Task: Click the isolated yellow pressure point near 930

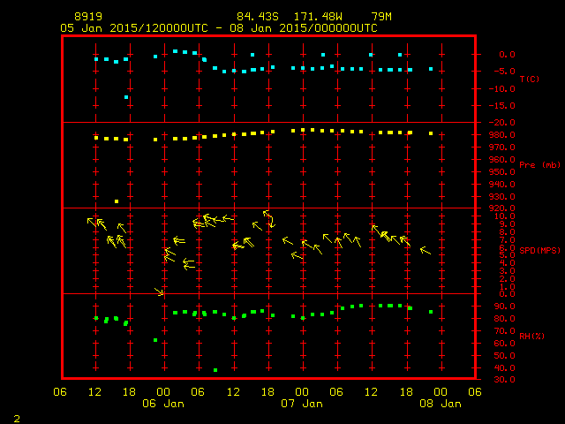Action: click(117, 201)
